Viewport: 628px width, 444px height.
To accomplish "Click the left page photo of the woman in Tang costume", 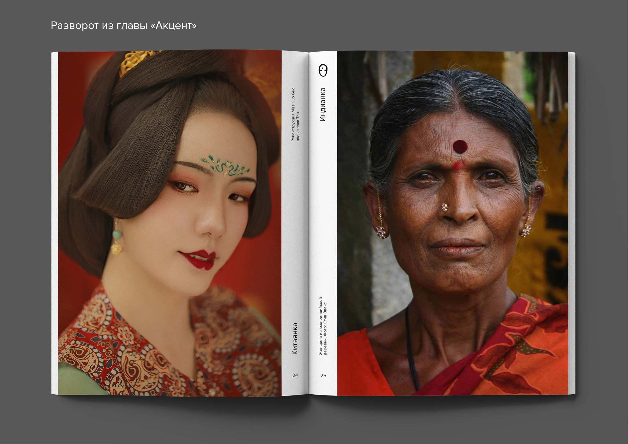I will (x=170, y=223).
